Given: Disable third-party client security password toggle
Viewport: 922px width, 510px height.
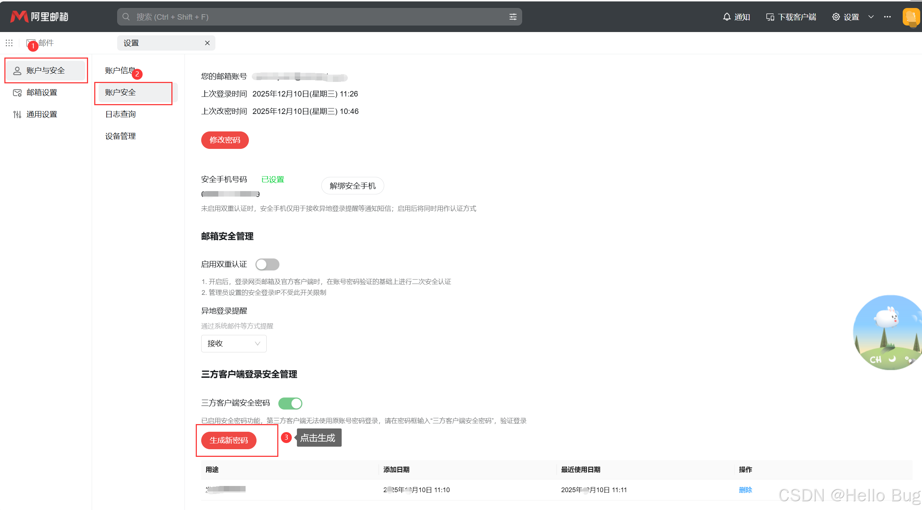Looking at the screenshot, I should [290, 403].
